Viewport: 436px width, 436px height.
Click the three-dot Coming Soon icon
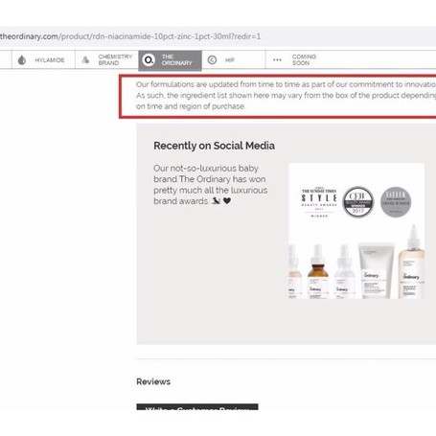click(277, 59)
